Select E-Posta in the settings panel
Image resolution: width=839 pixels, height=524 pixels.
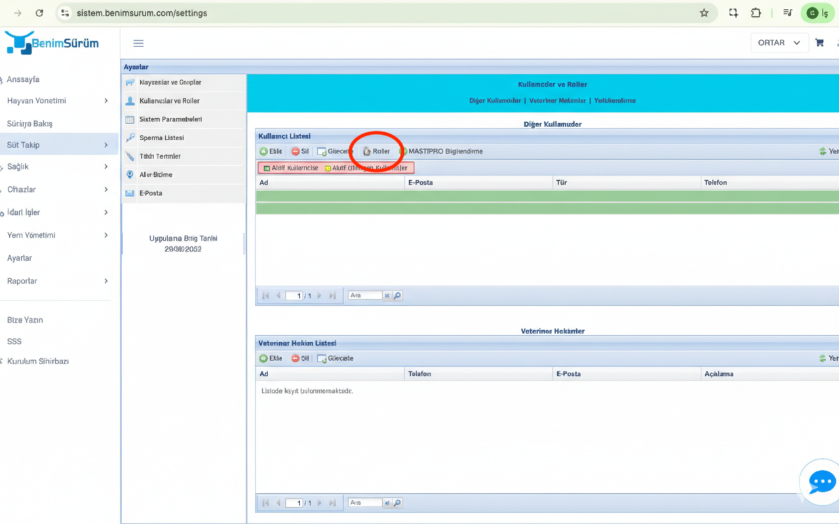click(x=151, y=193)
